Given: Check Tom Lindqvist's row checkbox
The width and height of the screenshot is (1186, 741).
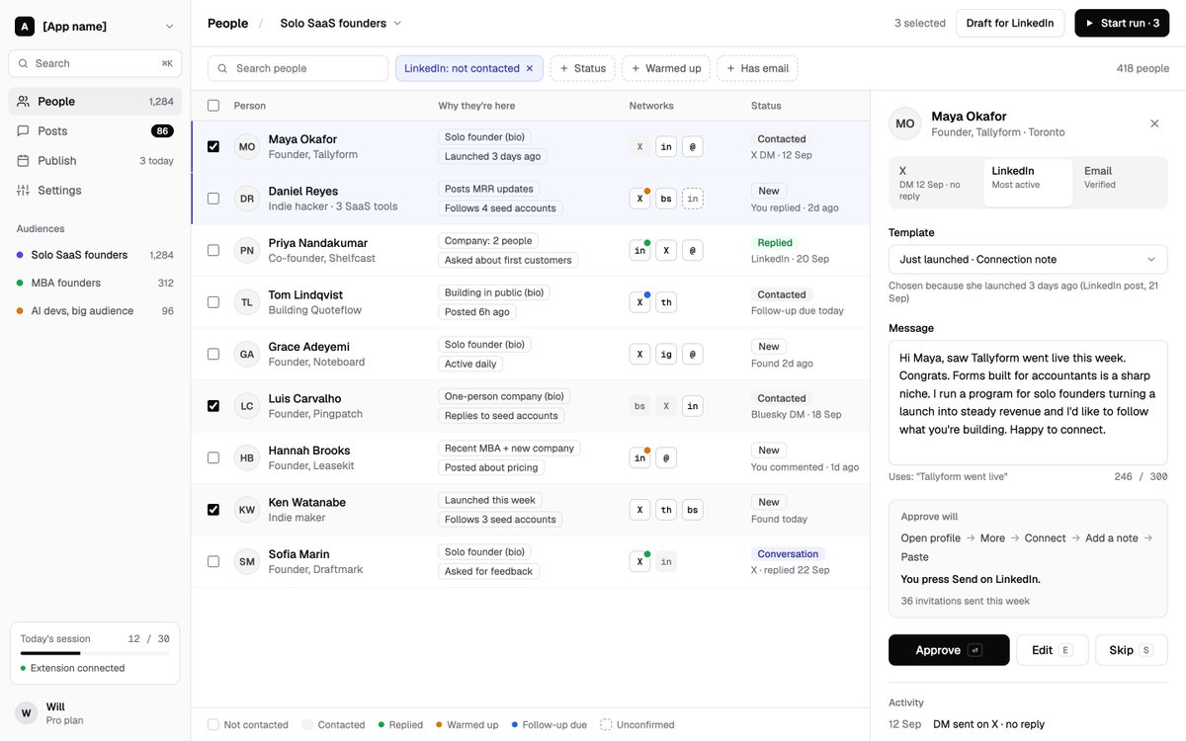Looking at the screenshot, I should pyautogui.click(x=213, y=302).
